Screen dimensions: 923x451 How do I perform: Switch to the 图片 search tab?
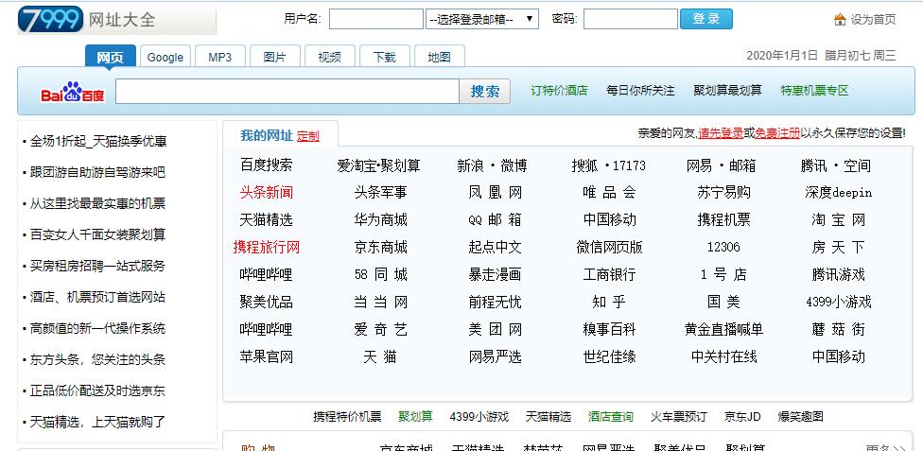point(274,57)
